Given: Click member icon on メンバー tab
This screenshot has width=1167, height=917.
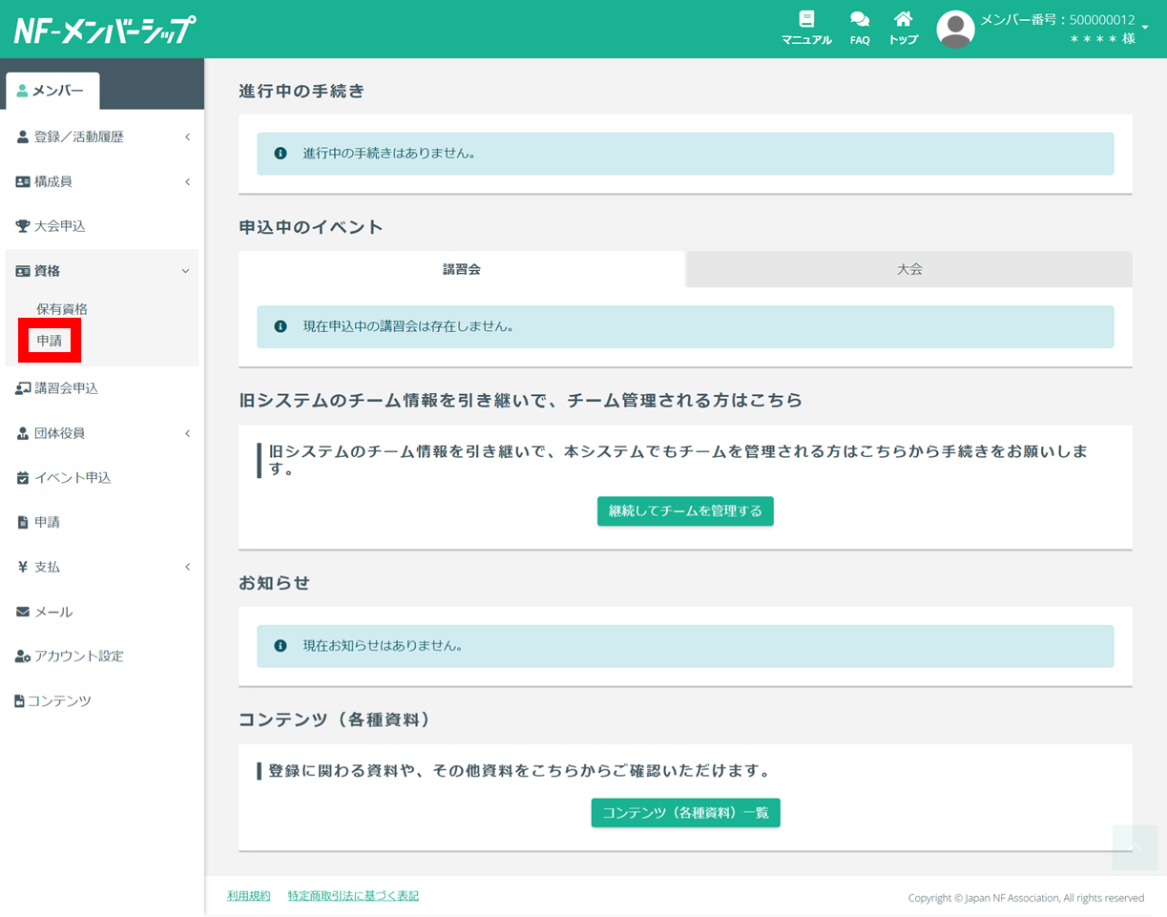Looking at the screenshot, I should pyautogui.click(x=22, y=92).
